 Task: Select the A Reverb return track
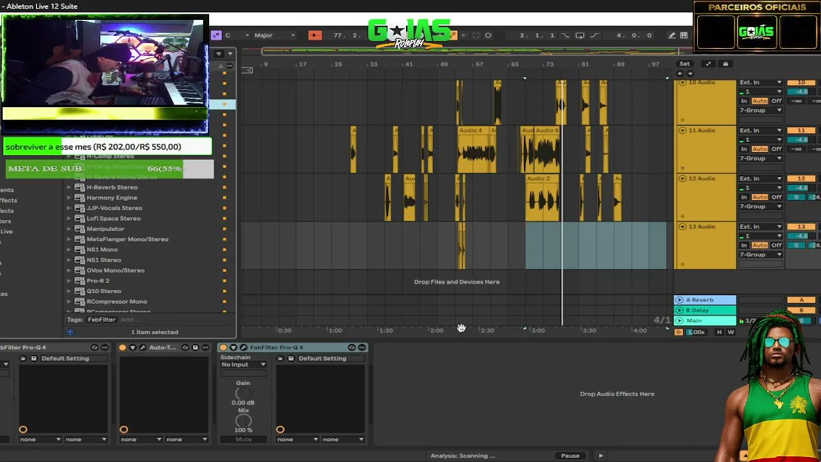click(x=705, y=300)
